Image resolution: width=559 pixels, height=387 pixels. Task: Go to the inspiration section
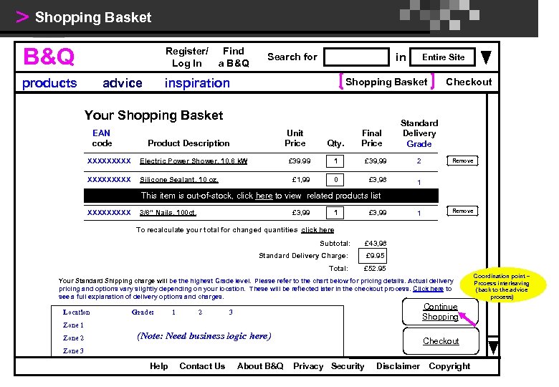click(x=197, y=83)
